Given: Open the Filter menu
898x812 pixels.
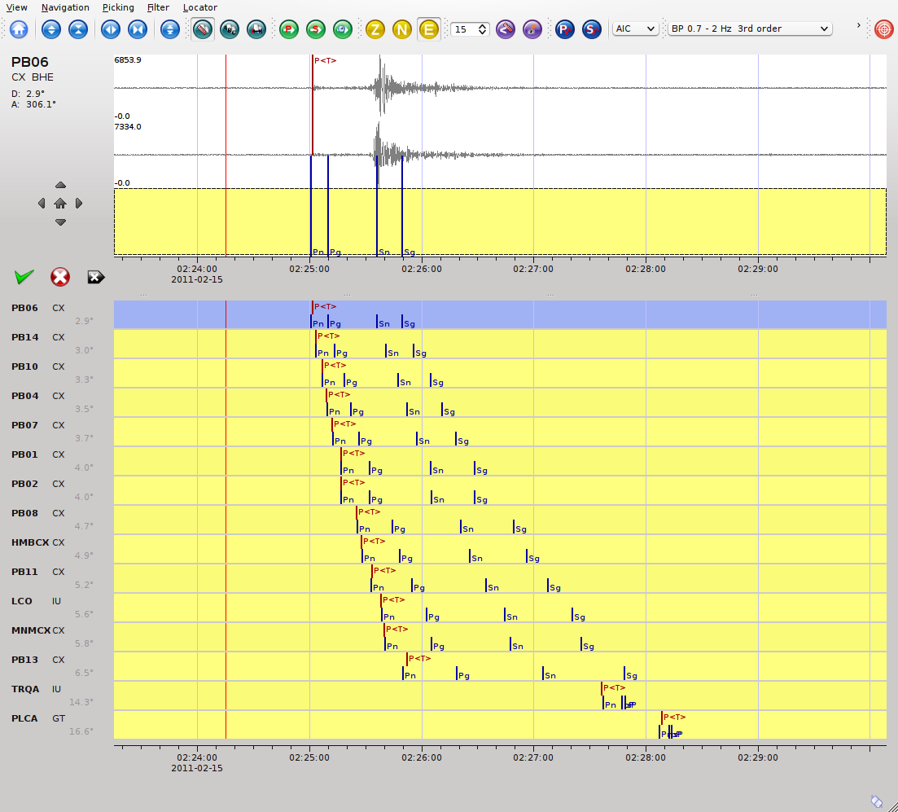Looking at the screenshot, I should [158, 7].
